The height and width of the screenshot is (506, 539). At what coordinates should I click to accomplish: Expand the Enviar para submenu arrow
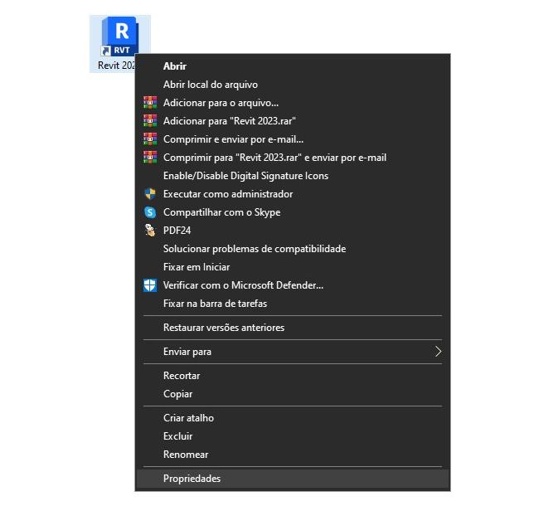point(438,352)
